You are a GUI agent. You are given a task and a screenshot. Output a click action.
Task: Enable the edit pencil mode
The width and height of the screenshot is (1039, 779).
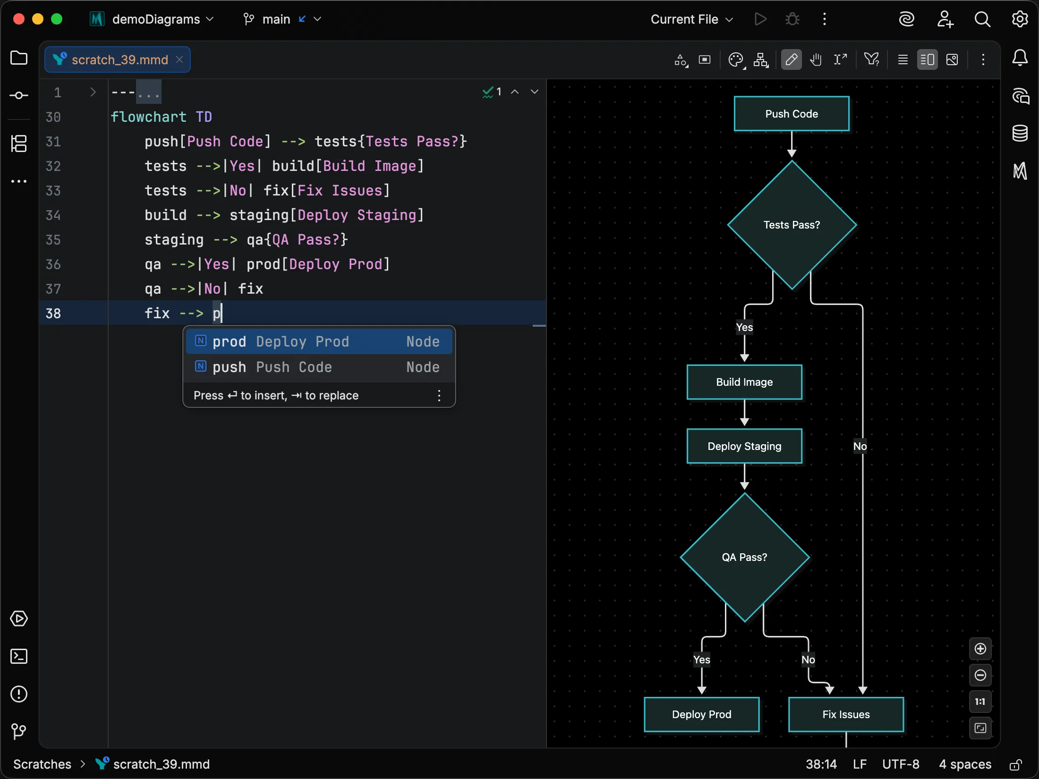click(x=792, y=60)
